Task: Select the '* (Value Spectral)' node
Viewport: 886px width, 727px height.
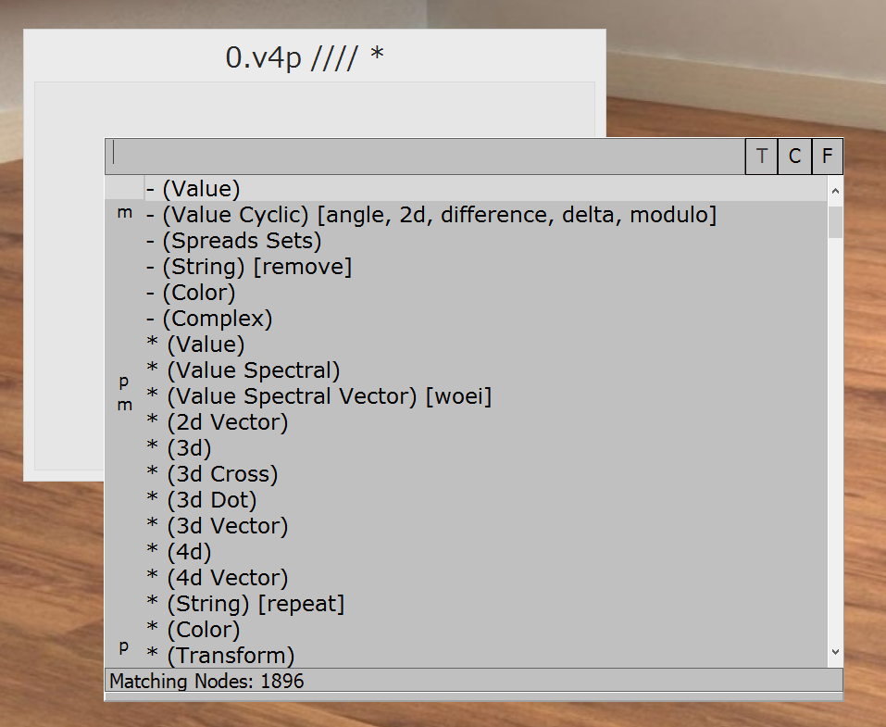Action: click(243, 370)
